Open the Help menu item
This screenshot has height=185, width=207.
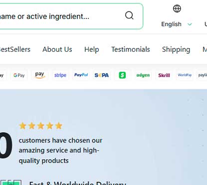pyautogui.click(x=92, y=49)
